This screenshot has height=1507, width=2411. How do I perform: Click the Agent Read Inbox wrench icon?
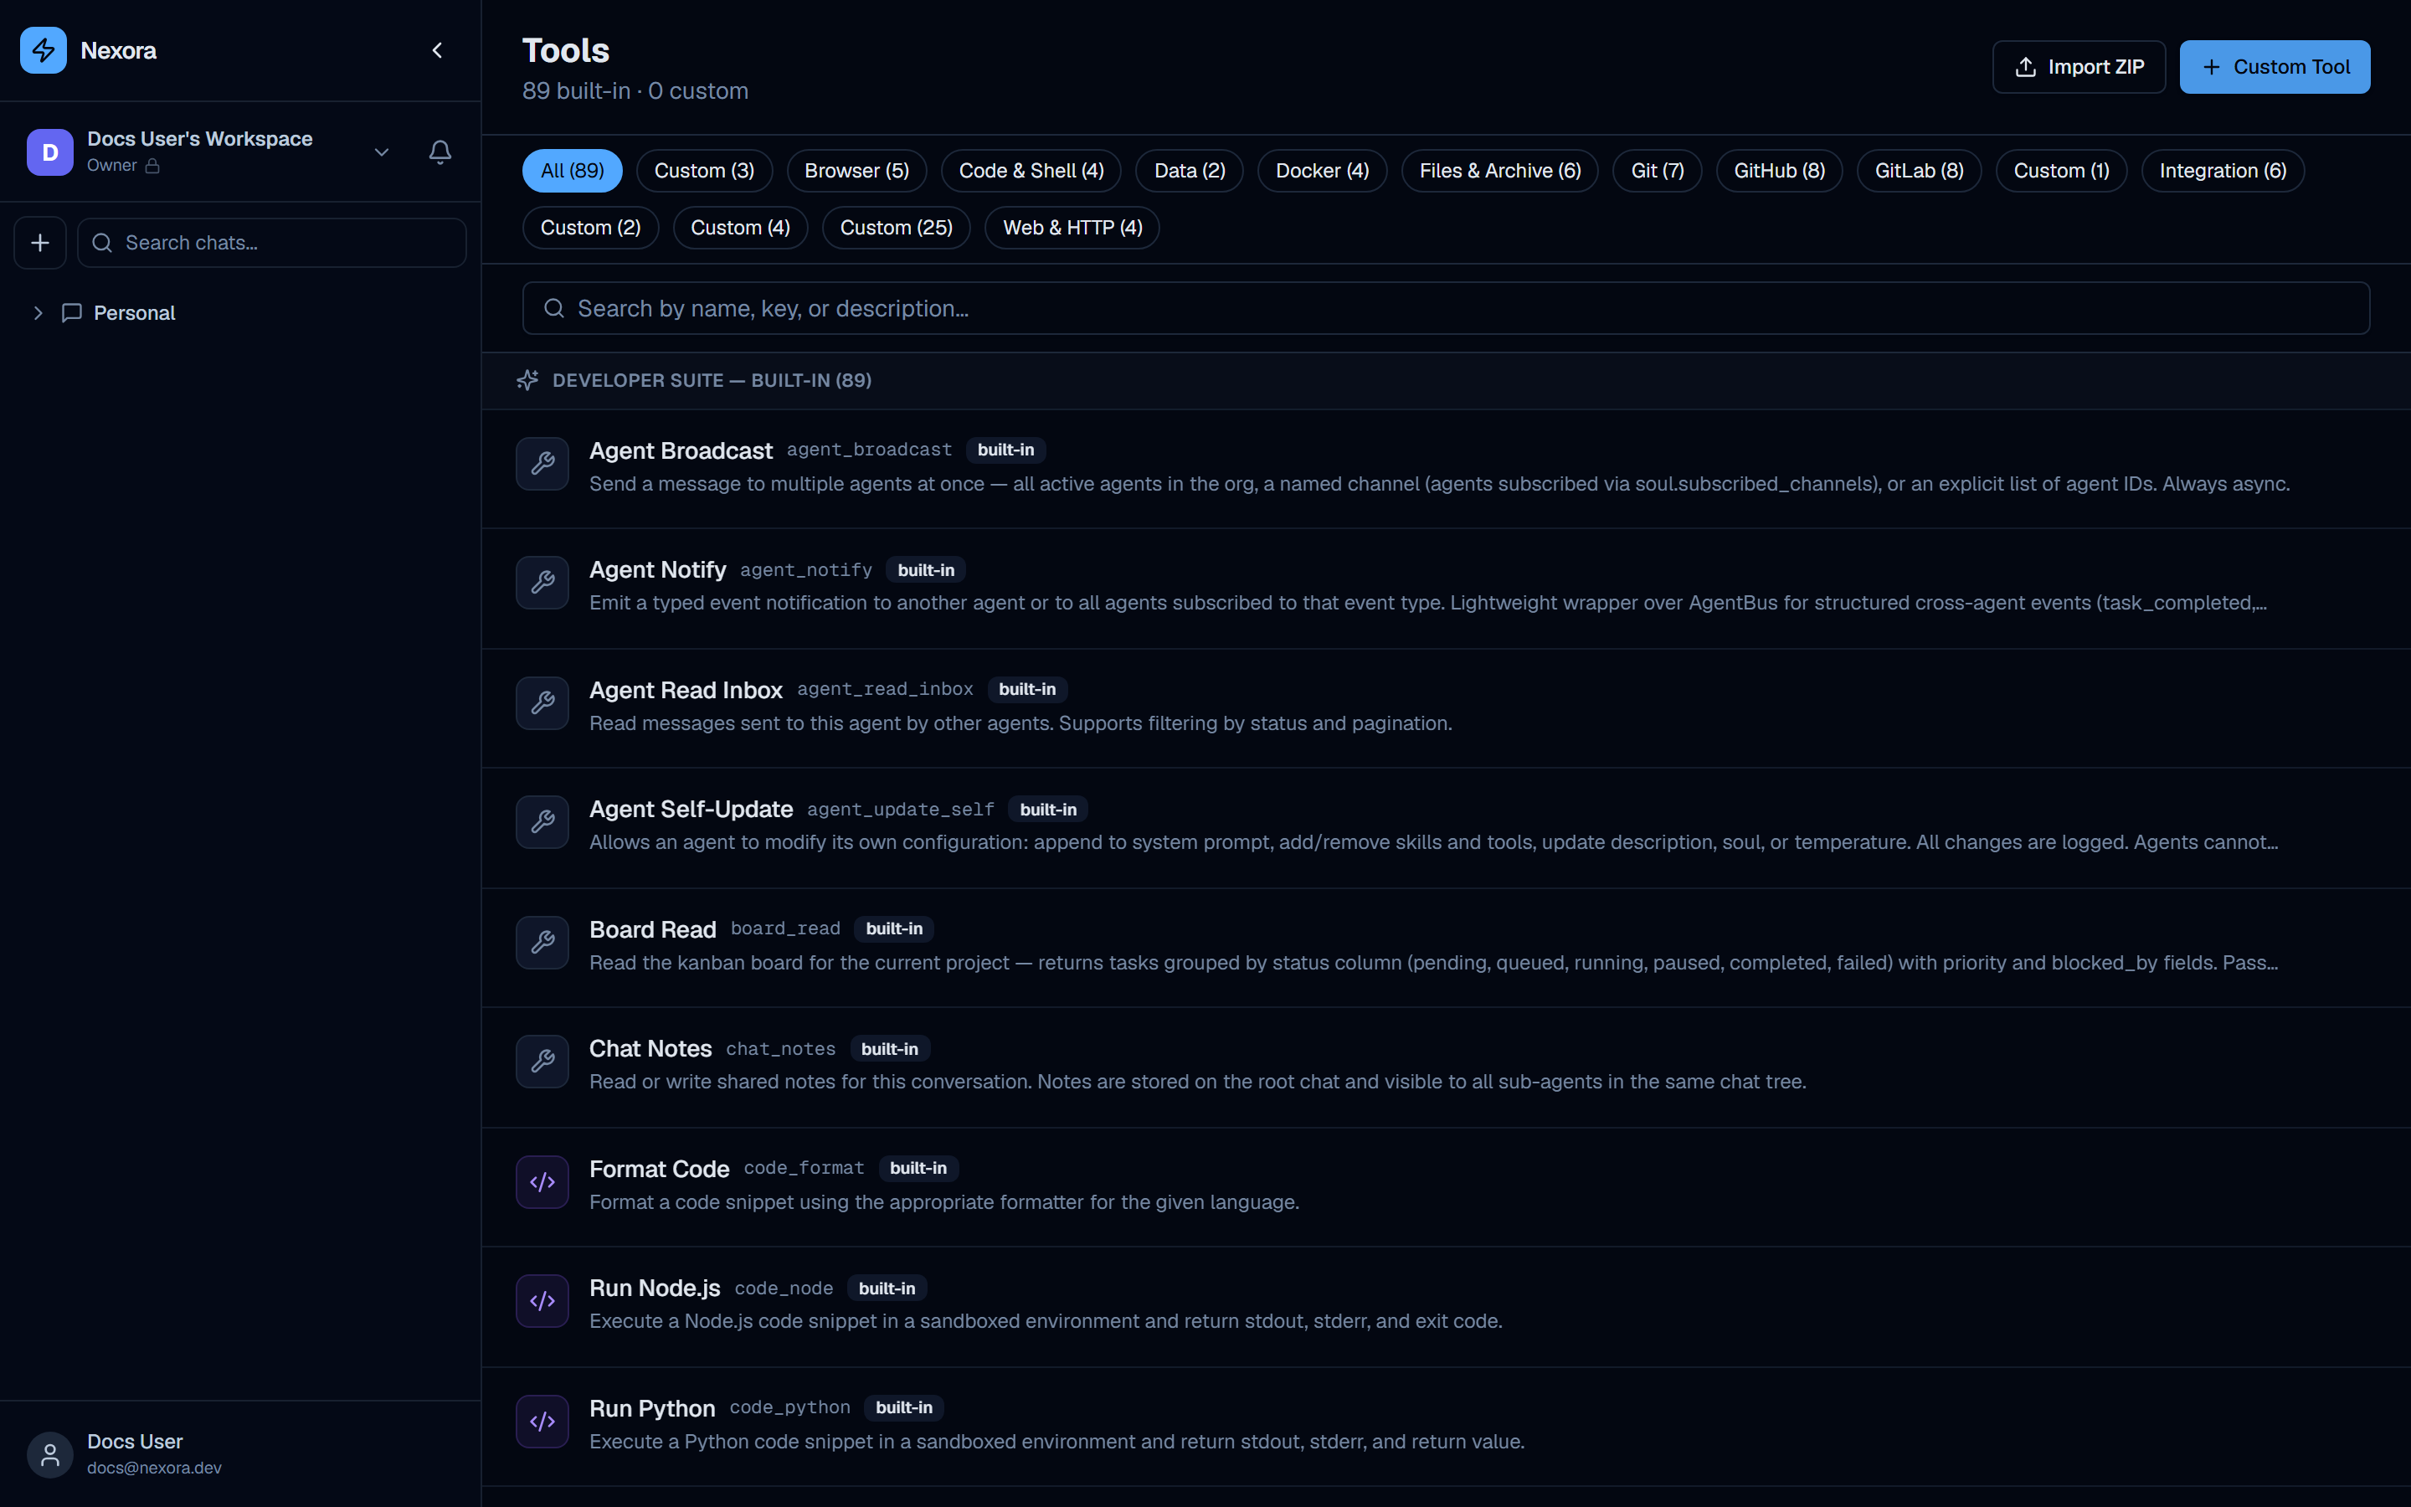[x=542, y=702]
